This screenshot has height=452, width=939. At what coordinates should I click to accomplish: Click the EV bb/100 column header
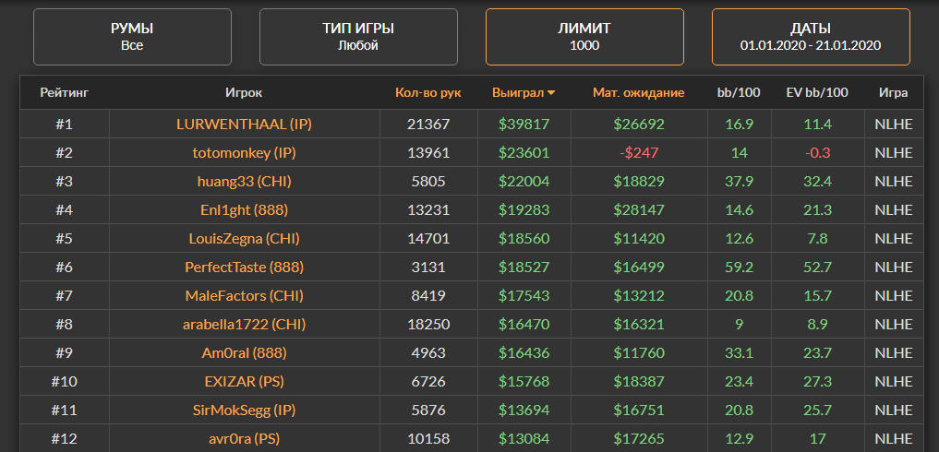817,93
